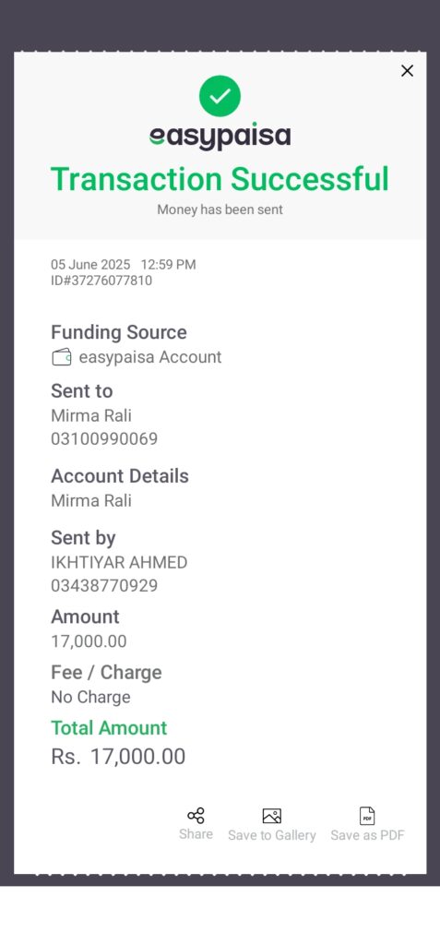The image size is (440, 945).
Task: Close the receipt with the X icon
Action: (x=408, y=71)
